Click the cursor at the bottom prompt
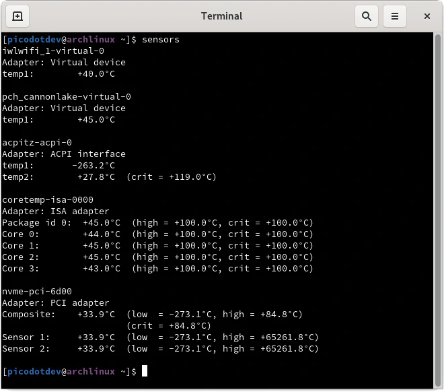 coord(144,371)
